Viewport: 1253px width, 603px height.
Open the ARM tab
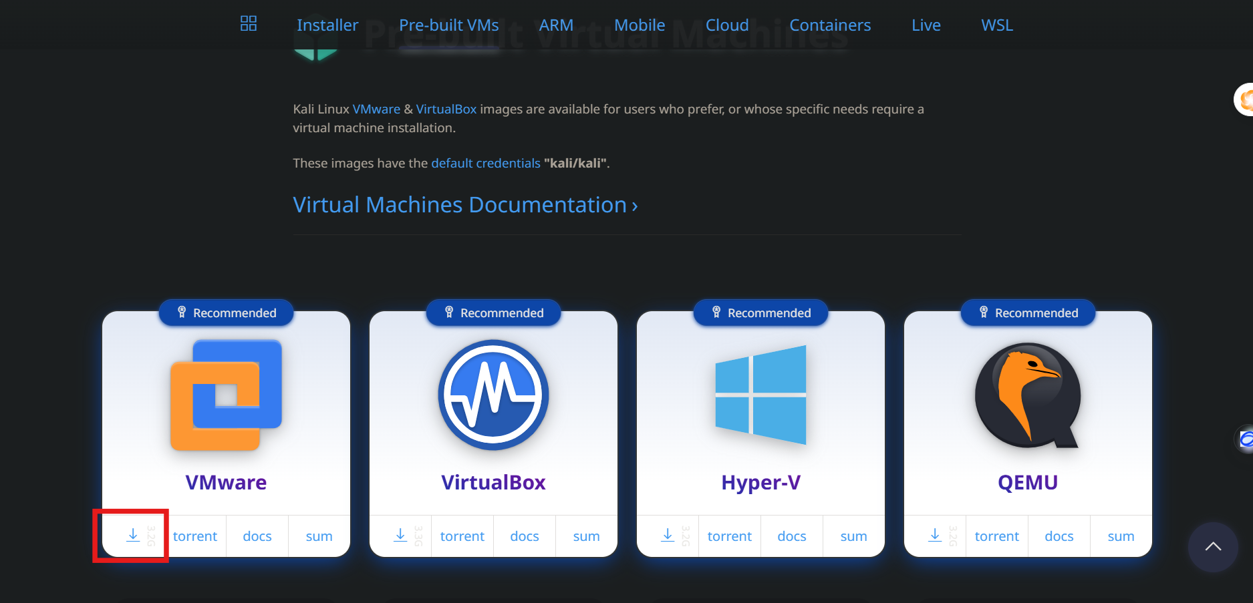coord(556,25)
